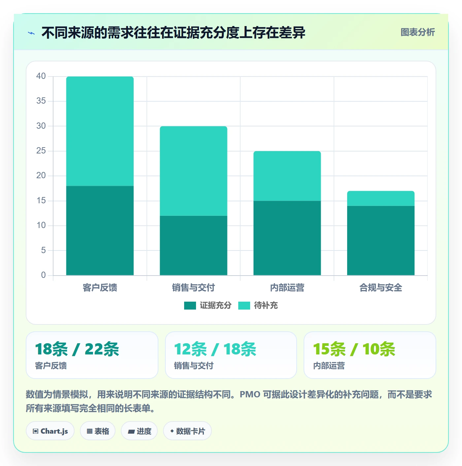Open the 18条 / 22条 客户反馈 data card

tap(92, 355)
